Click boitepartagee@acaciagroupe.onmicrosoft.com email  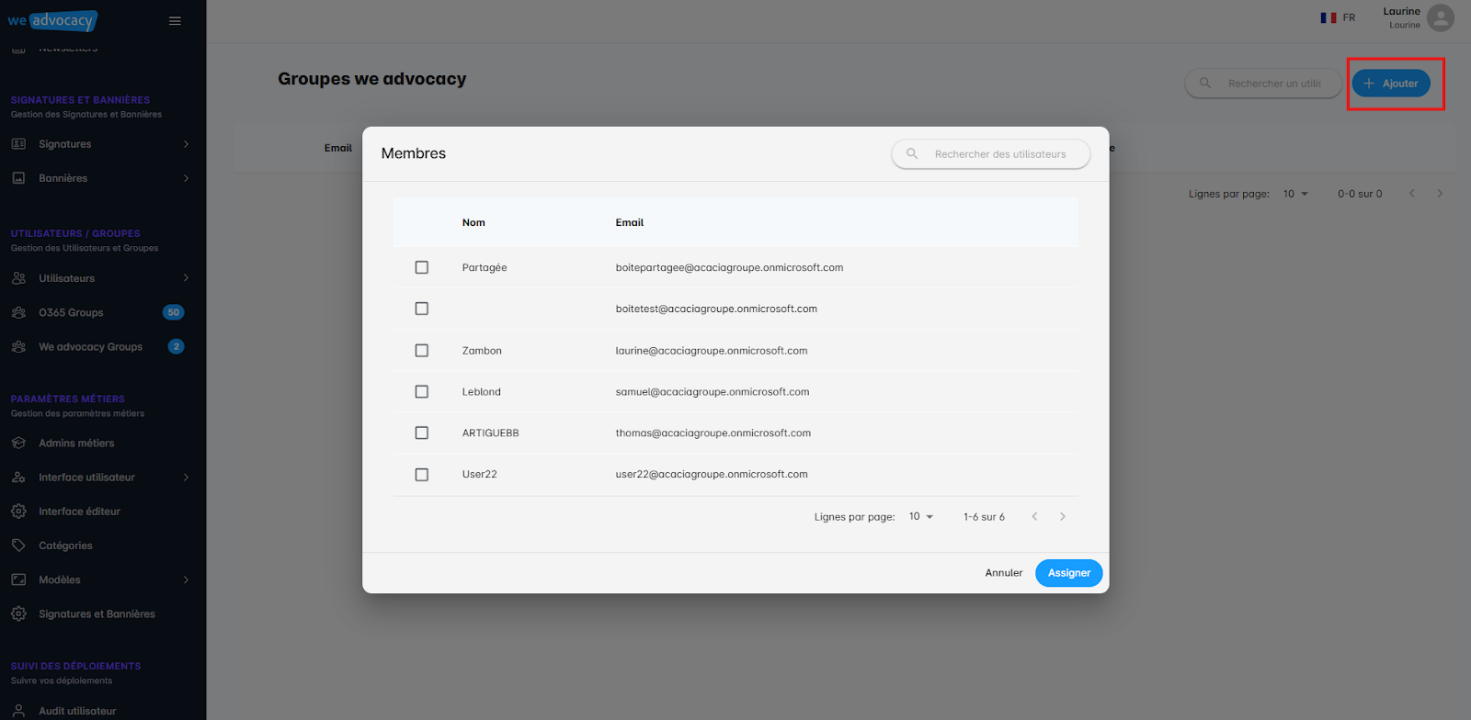click(x=729, y=267)
